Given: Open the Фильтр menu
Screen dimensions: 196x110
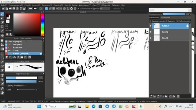Looking at the screenshot, I should point(36,5).
